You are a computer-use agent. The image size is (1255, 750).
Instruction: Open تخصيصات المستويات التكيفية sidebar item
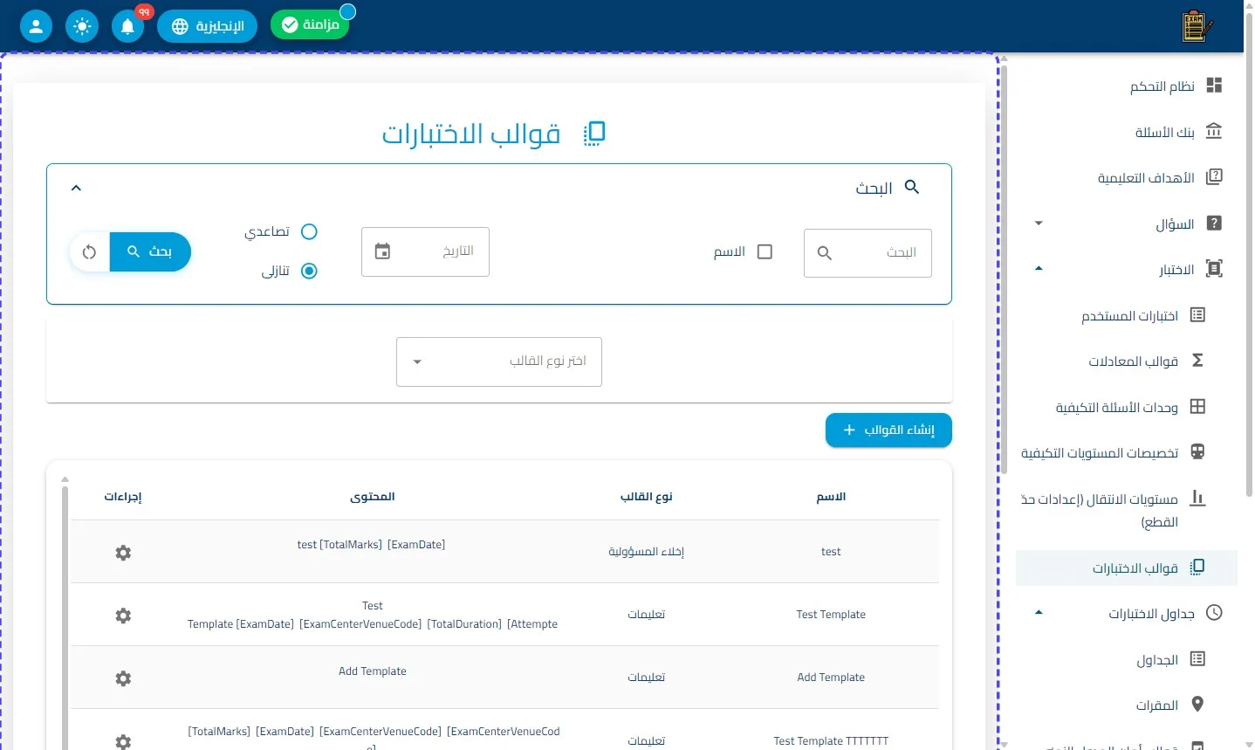(x=1127, y=452)
